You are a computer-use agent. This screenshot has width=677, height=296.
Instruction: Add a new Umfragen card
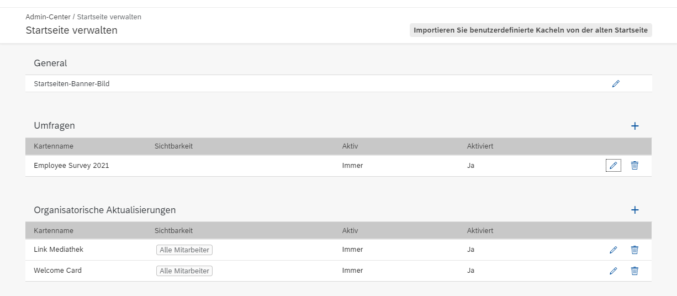click(634, 126)
